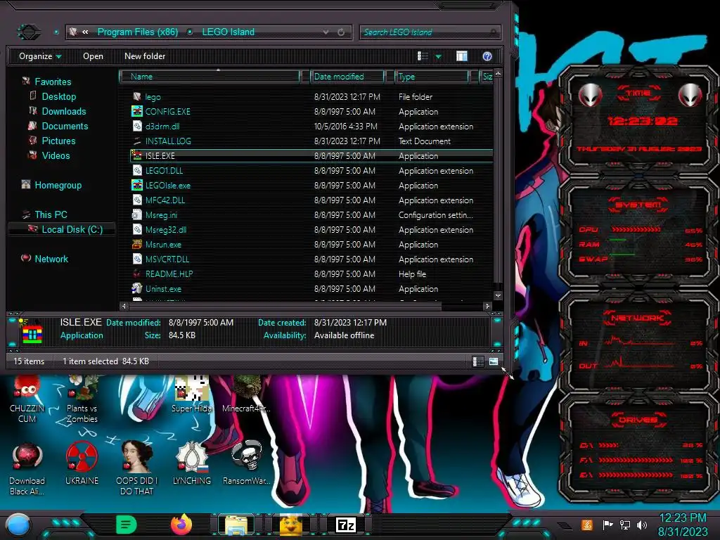Select Uninst.exe application icon
Screen dimensions: 720x540
137,288
